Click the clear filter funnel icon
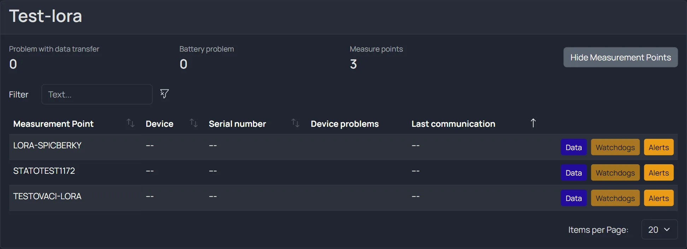Image resolution: width=687 pixels, height=249 pixels. coord(164,94)
